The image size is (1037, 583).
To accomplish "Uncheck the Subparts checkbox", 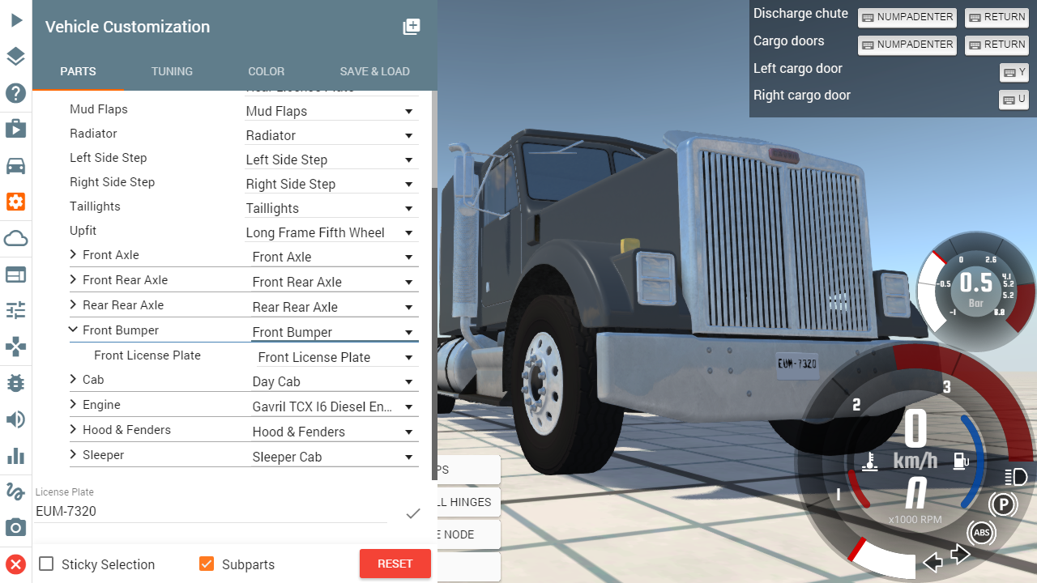I will [207, 564].
